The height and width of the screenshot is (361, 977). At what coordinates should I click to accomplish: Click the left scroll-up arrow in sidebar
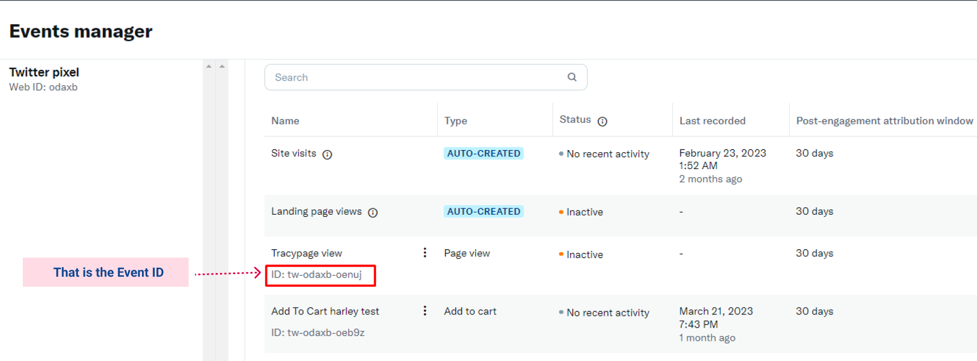click(209, 66)
